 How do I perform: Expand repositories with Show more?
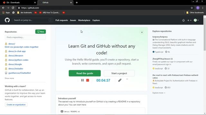[x=9, y=78]
